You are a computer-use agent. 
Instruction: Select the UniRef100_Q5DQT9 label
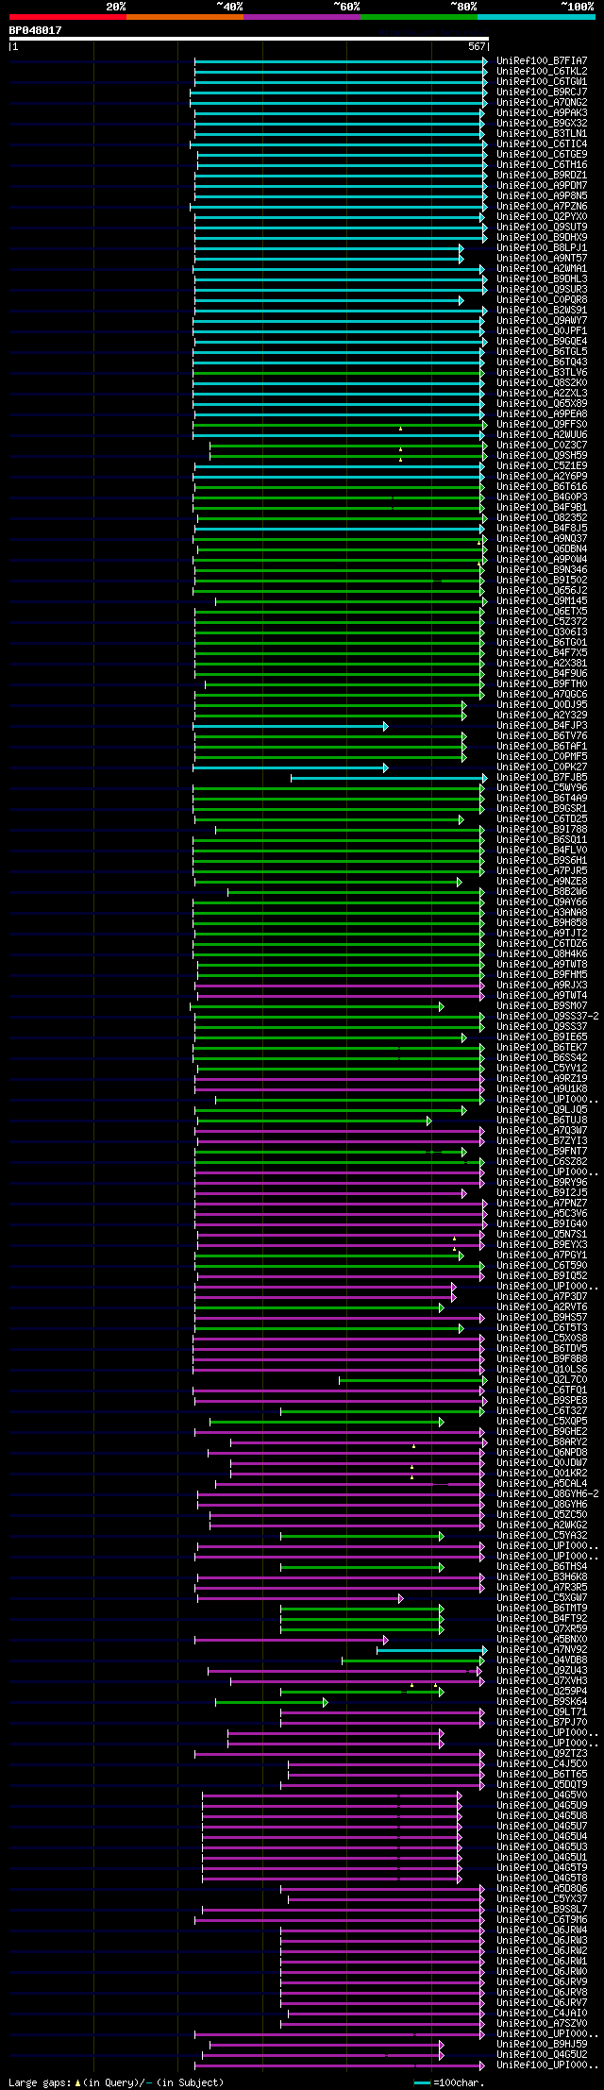542,1784
